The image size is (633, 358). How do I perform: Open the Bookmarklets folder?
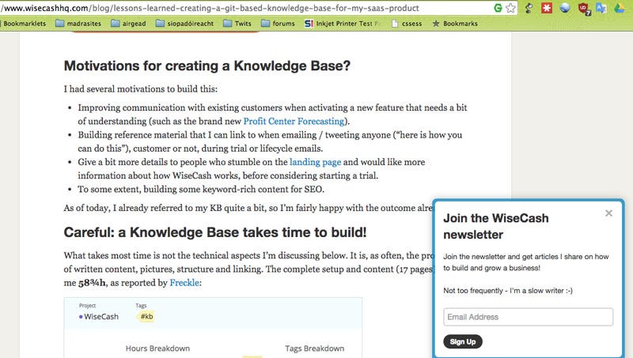click(24, 24)
